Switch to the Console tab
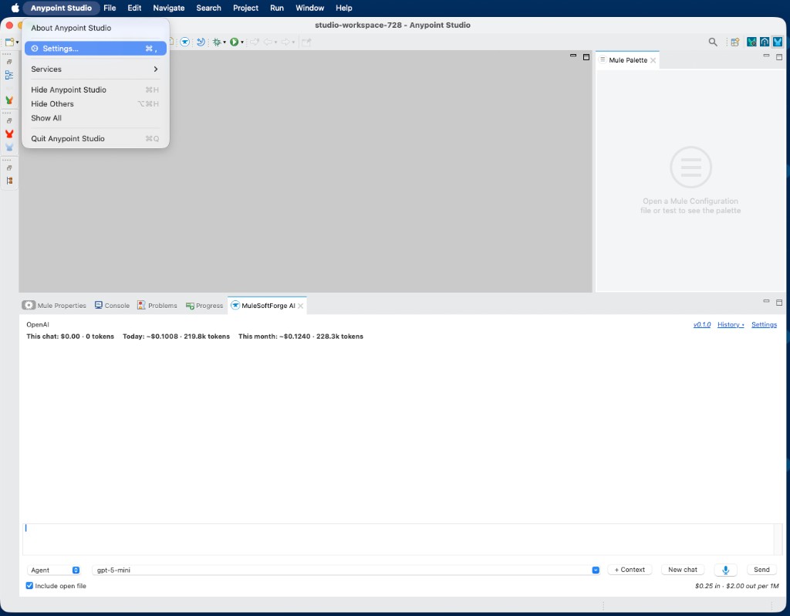The height and width of the screenshot is (616, 790). coord(113,306)
